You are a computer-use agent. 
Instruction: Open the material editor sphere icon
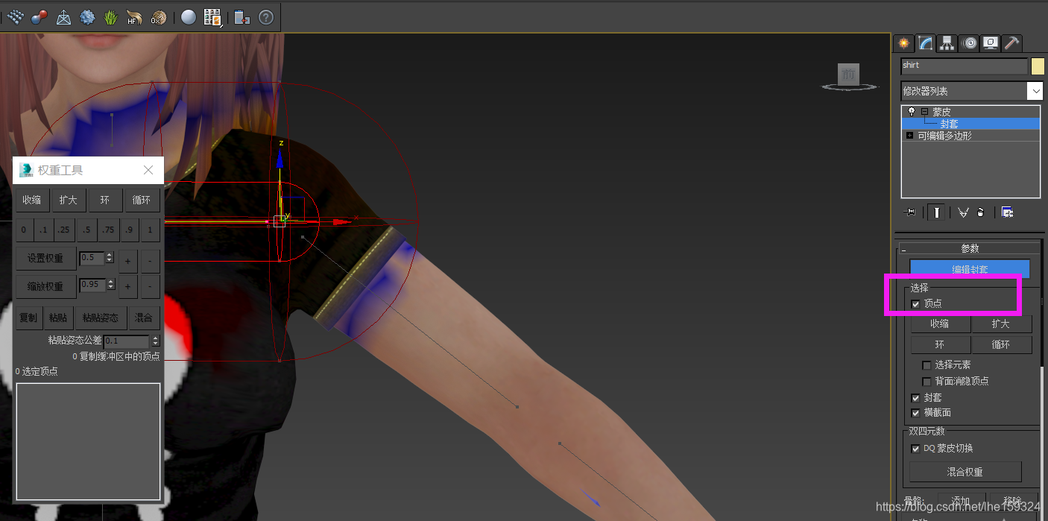pos(189,17)
